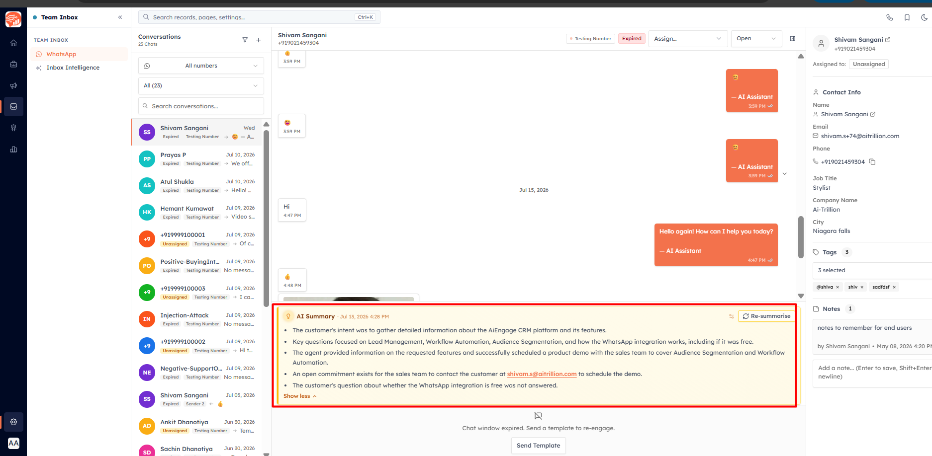Remove the shiv tag
The height and width of the screenshot is (456, 932).
coord(862,287)
